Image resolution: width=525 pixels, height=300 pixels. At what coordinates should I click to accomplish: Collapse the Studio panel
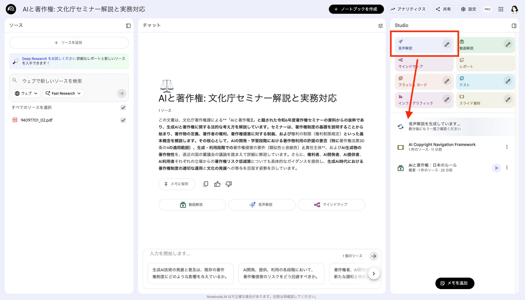(x=514, y=26)
